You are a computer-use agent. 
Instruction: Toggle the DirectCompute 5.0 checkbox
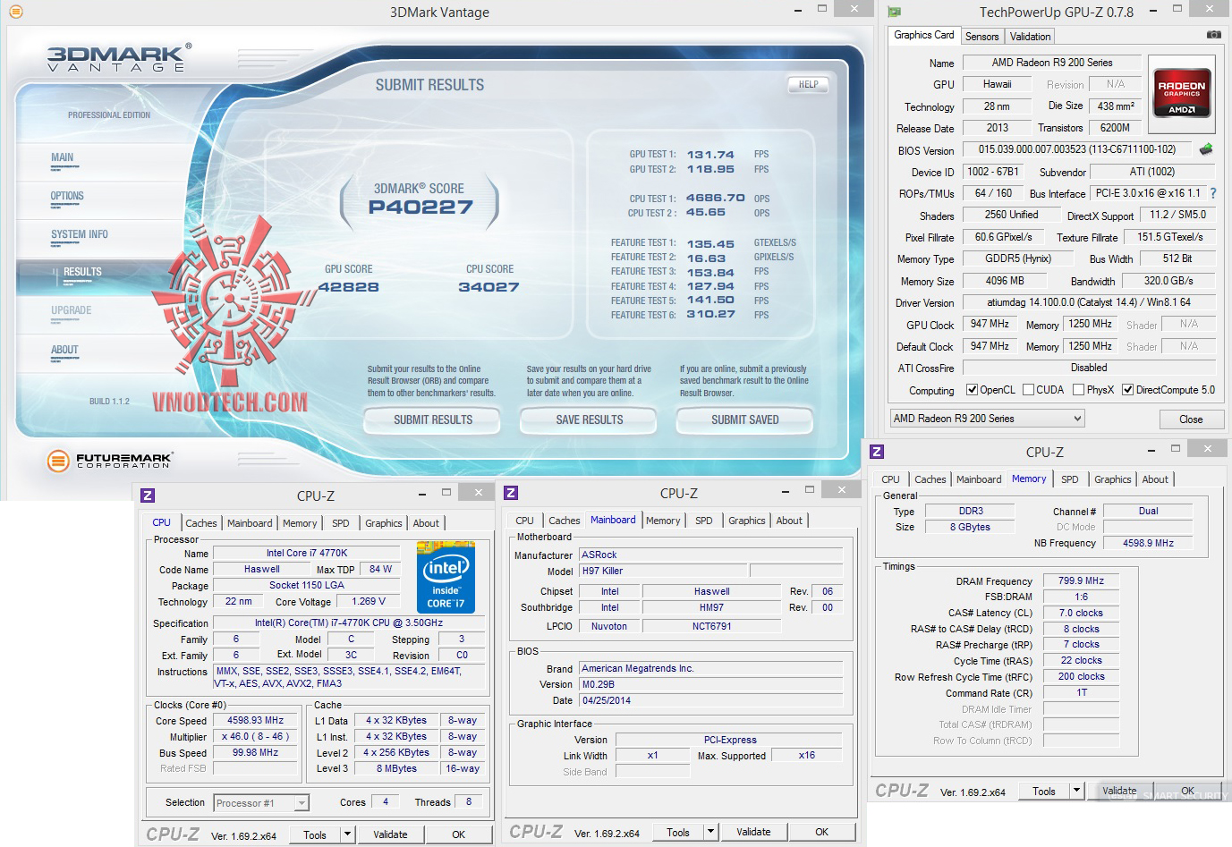click(1127, 390)
